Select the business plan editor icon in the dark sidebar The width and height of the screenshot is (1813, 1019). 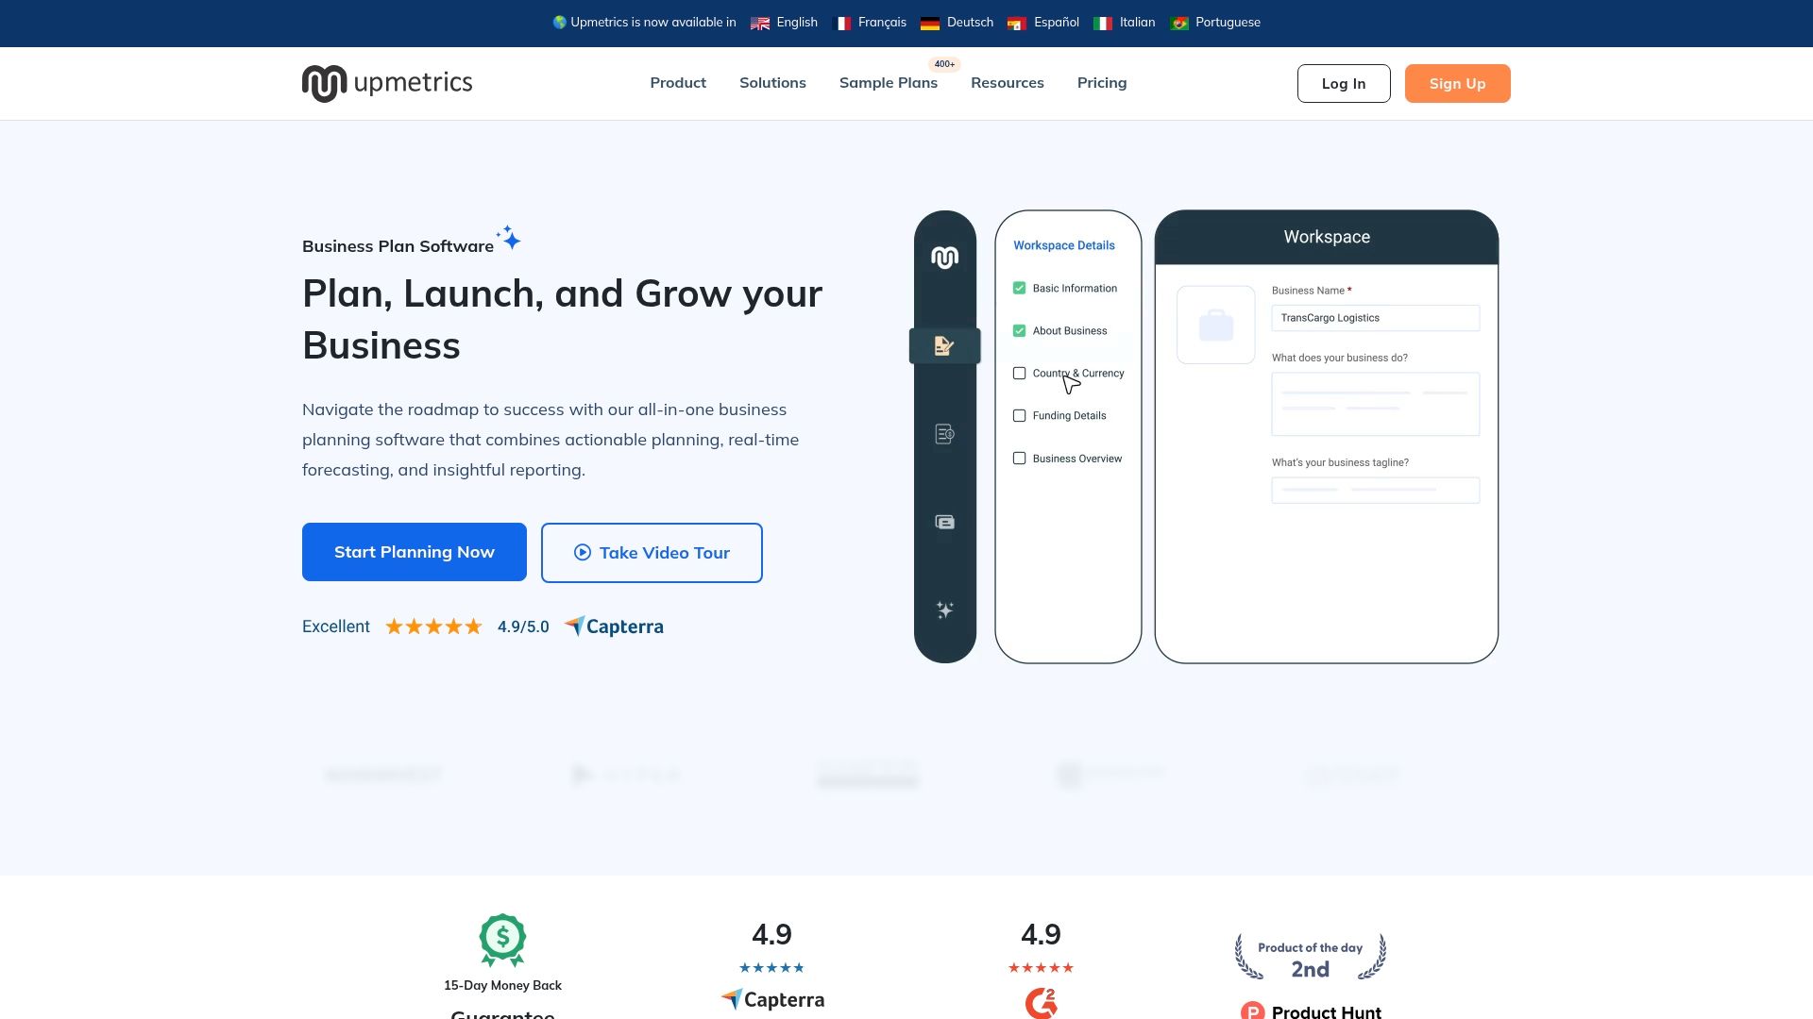(943, 345)
